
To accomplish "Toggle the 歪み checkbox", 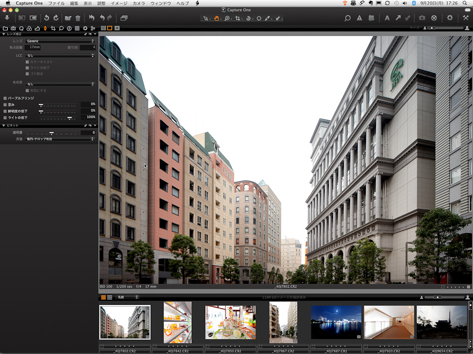I will point(5,105).
